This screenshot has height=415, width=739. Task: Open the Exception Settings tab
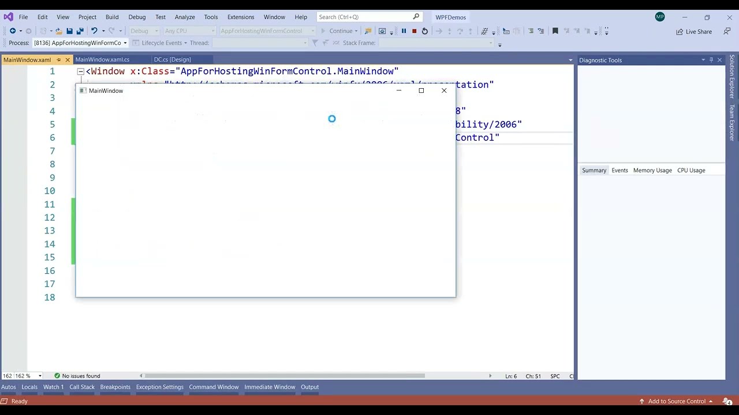click(159, 387)
